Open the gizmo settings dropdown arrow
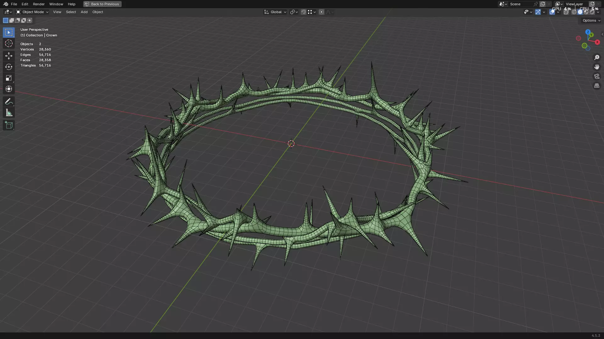 [544, 12]
